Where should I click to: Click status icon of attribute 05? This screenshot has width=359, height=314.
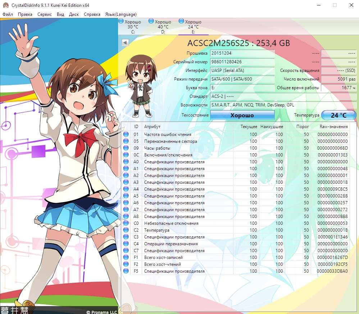click(126, 141)
